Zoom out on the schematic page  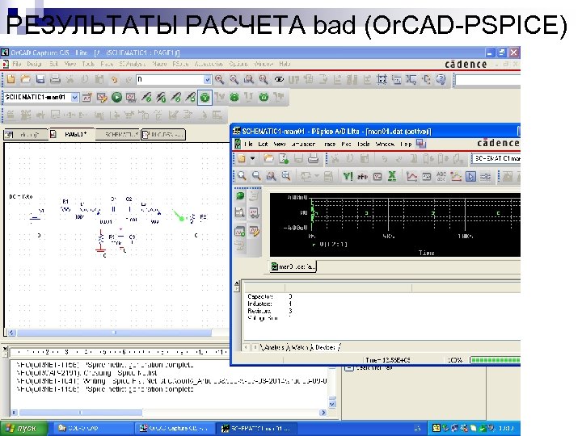(x=234, y=79)
